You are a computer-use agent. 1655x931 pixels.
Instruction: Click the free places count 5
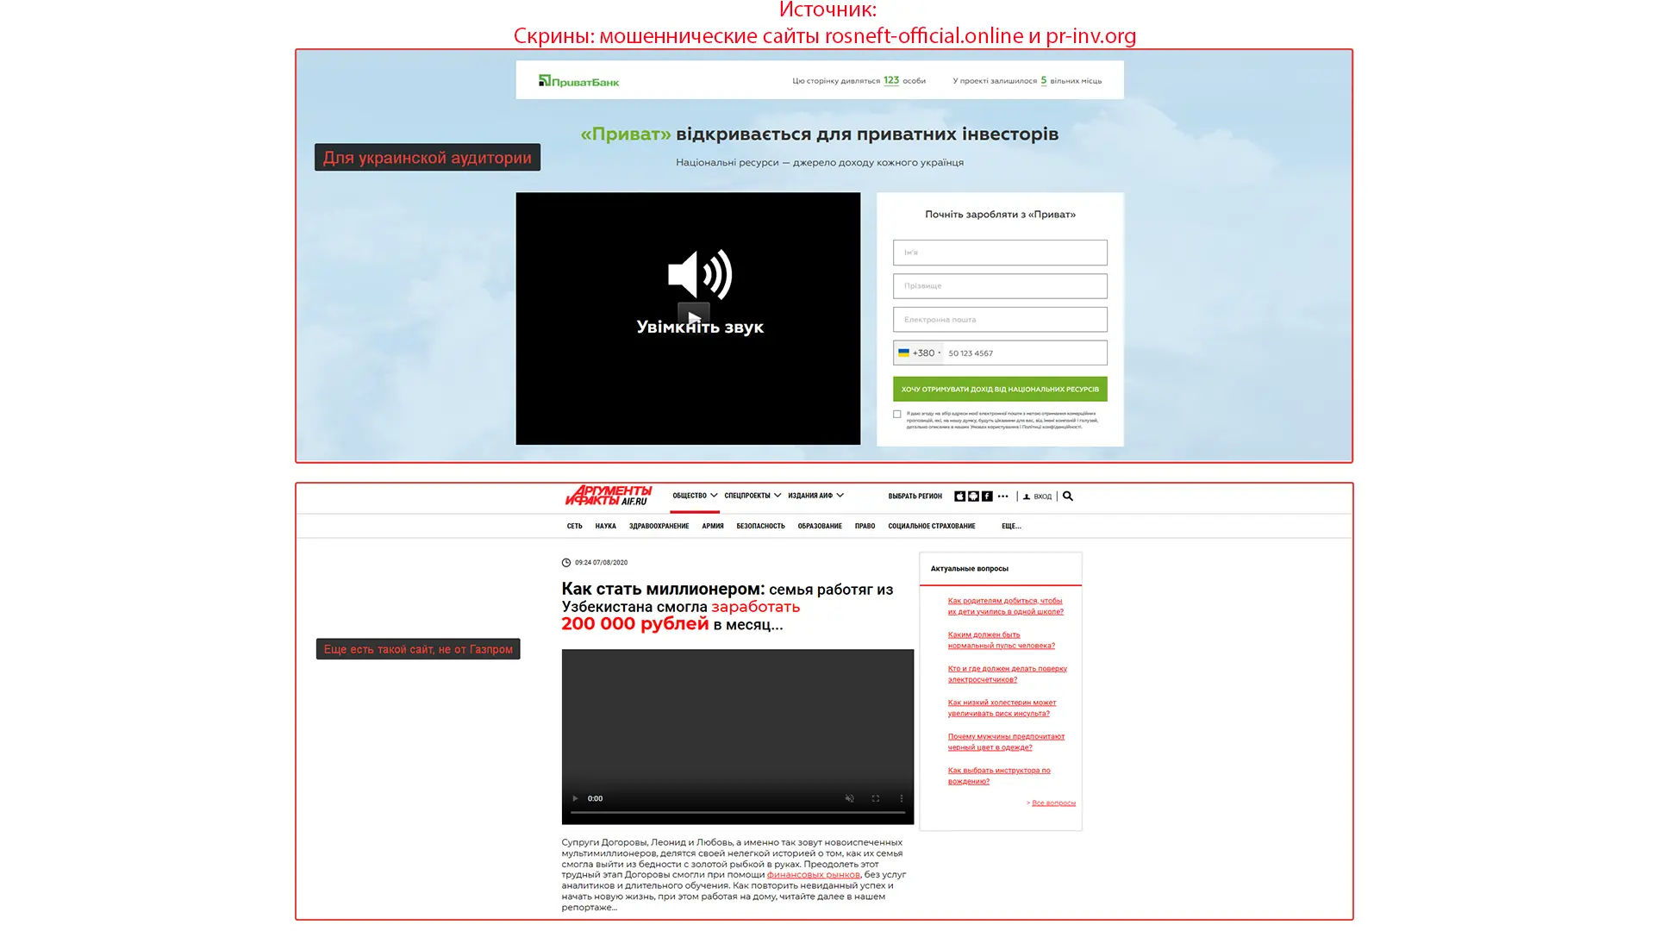pos(1043,80)
